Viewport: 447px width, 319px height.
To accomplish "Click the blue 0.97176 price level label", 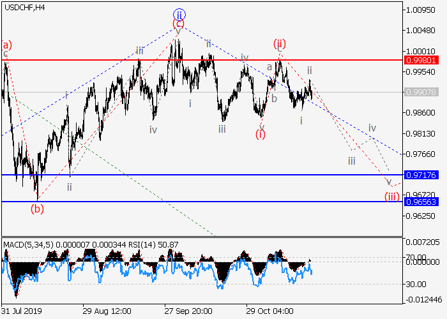I will pos(421,175).
